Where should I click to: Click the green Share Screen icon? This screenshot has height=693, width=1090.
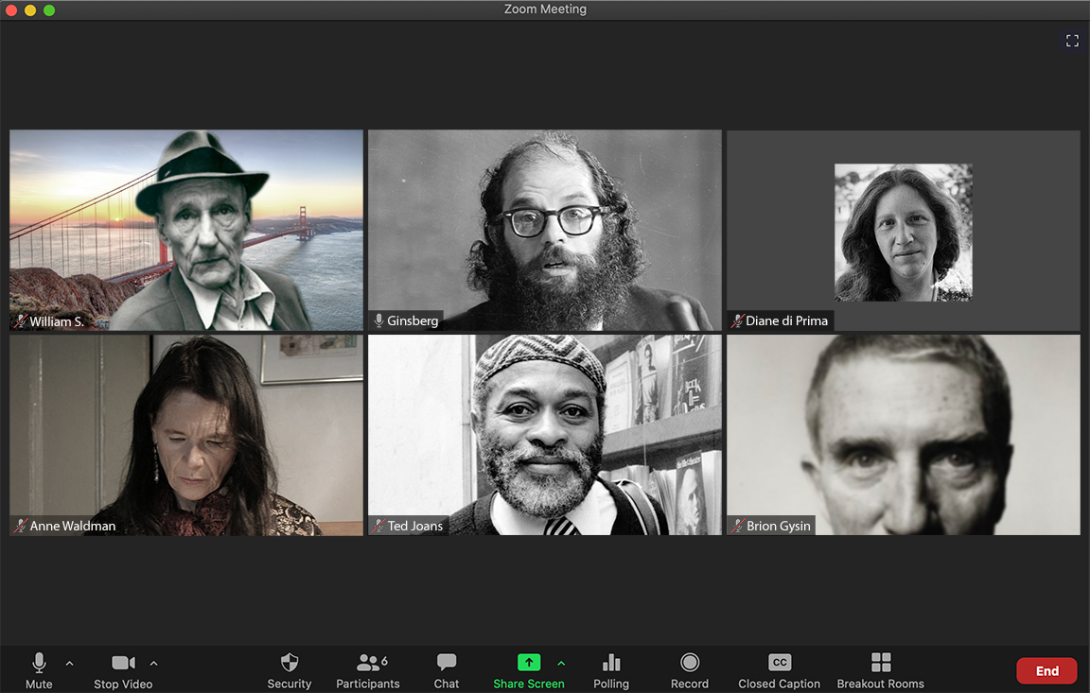529,663
